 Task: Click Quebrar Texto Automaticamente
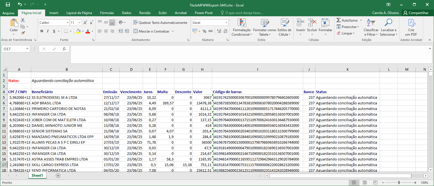coord(160,22)
